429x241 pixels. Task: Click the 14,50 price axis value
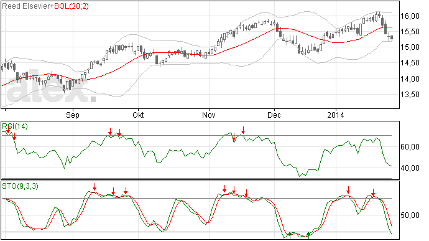coord(410,63)
